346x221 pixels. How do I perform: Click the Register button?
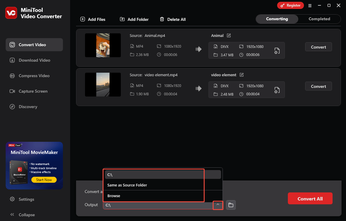[x=290, y=5]
